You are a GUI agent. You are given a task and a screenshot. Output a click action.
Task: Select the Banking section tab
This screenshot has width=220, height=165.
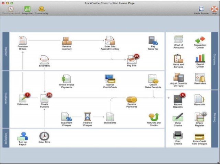tap(214, 119)
